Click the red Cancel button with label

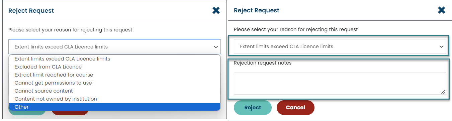[x=295, y=108]
